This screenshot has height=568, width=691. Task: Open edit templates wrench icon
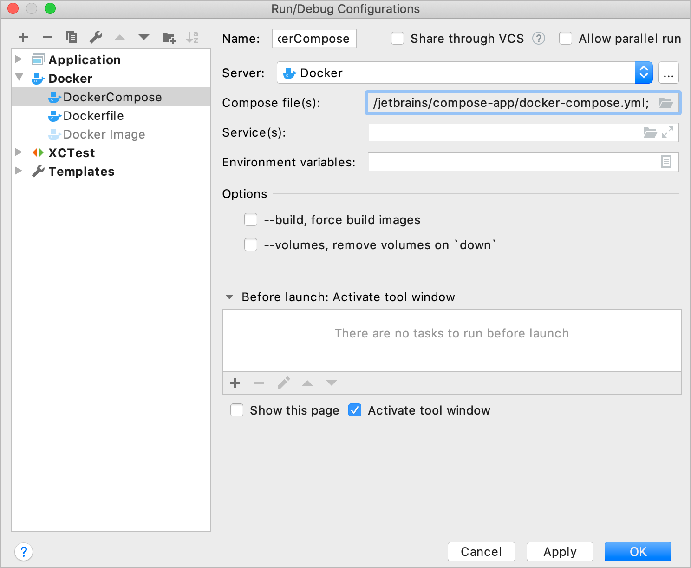[96, 37]
